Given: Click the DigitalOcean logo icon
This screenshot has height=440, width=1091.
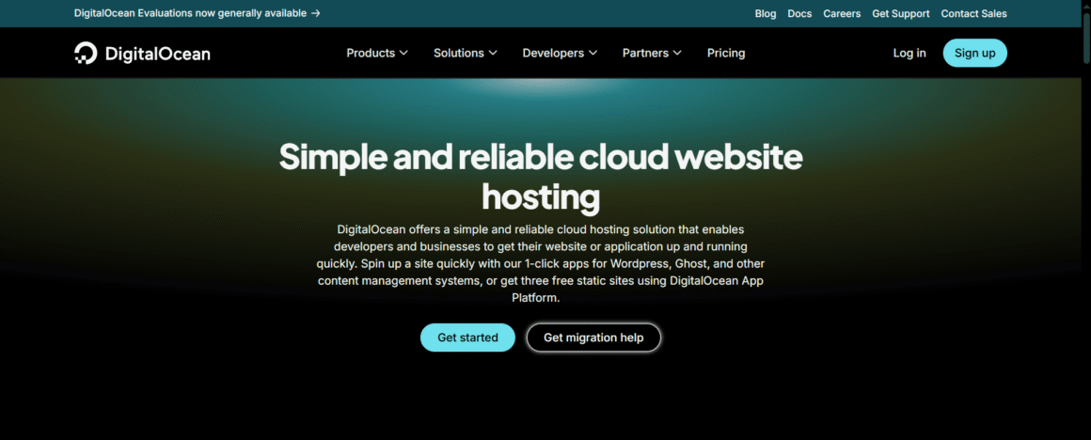Looking at the screenshot, I should 86,53.
